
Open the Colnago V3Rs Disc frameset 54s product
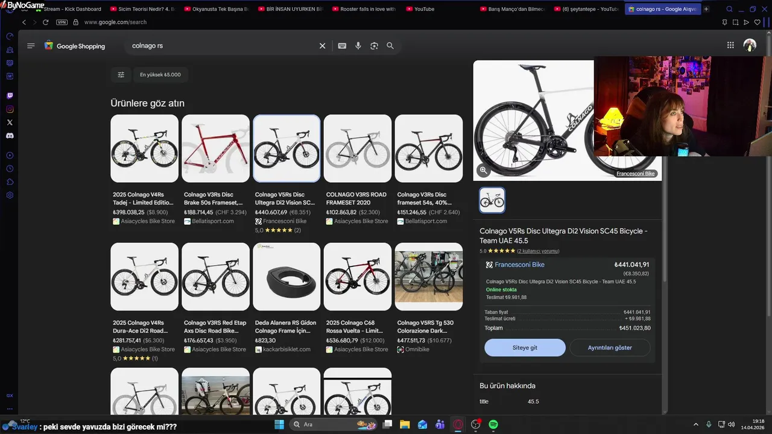click(429, 169)
